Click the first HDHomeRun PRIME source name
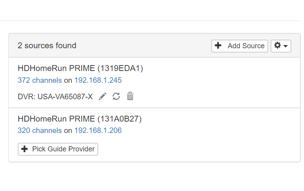Viewport: 304px width, 191px height. tap(56, 69)
